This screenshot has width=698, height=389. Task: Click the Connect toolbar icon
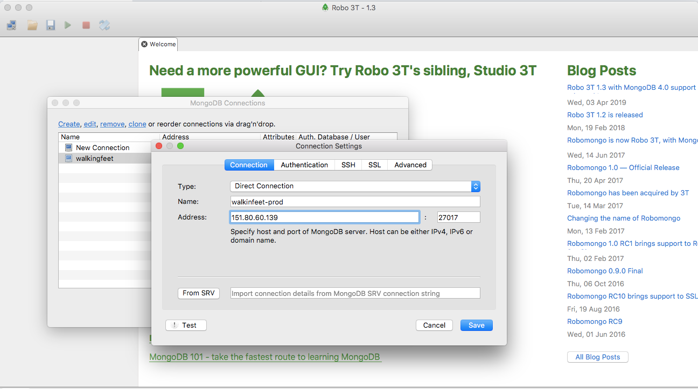pyautogui.click(x=12, y=25)
